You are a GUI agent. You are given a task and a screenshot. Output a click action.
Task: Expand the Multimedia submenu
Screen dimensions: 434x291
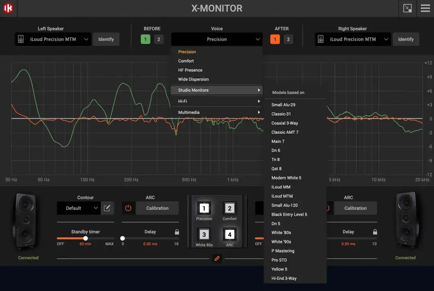(x=217, y=112)
